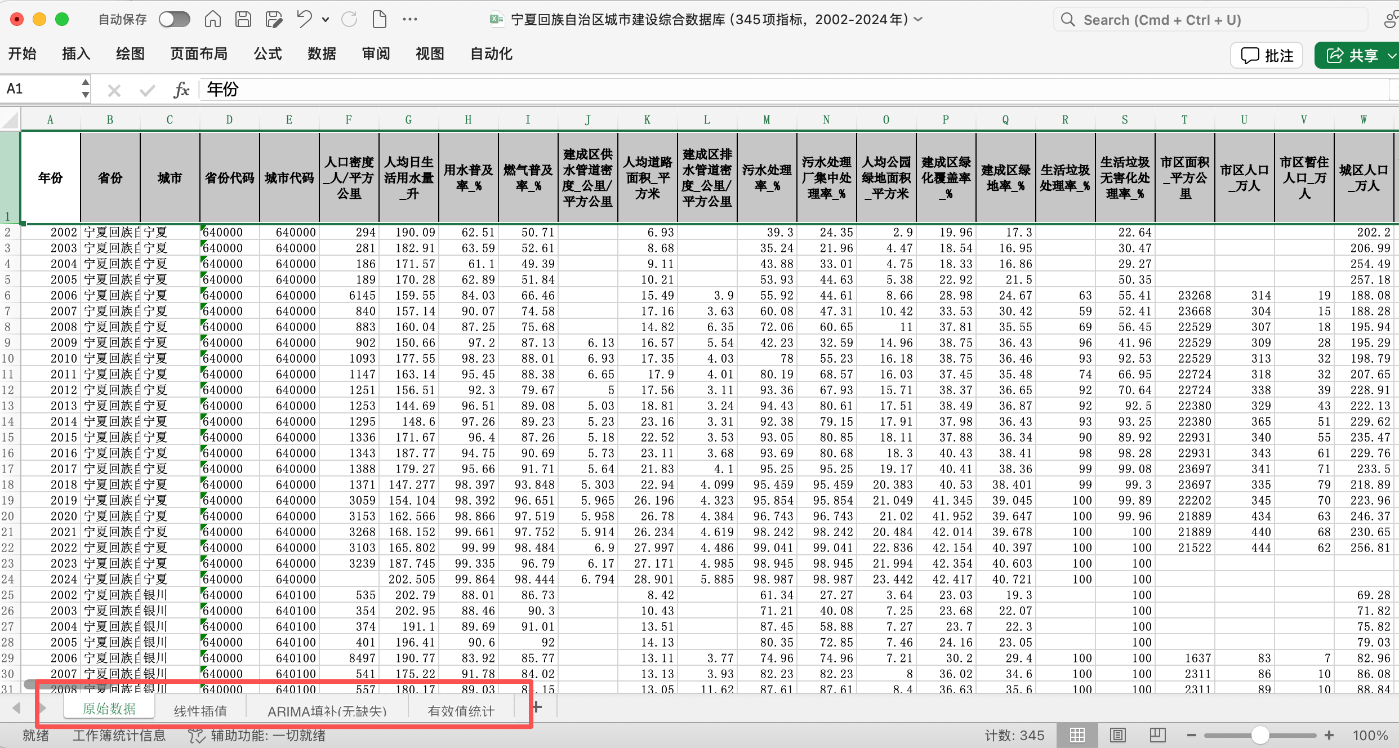Open the 公式 ribbon tab

tap(268, 54)
